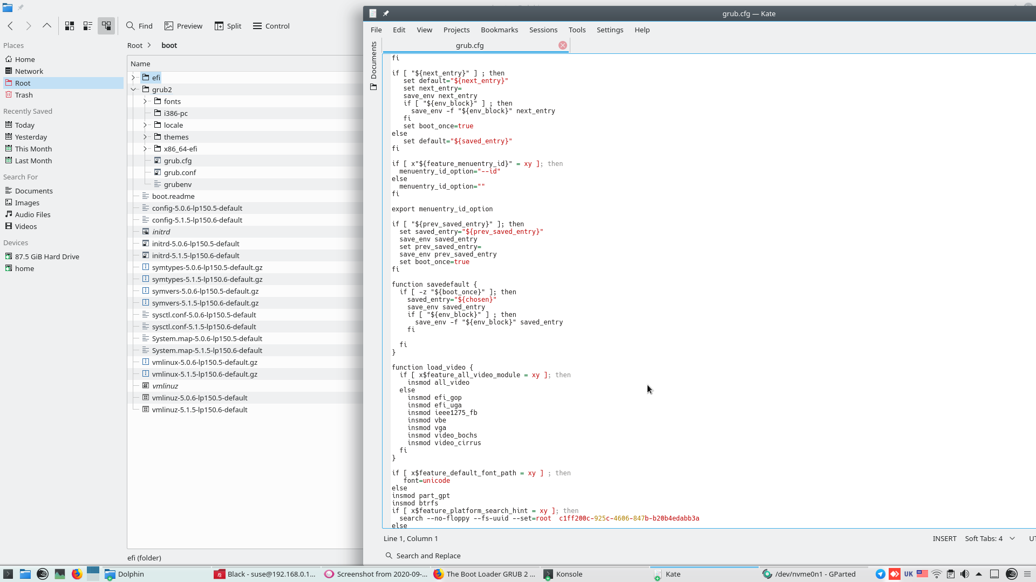This screenshot has height=582, width=1036.
Task: Expand the efi folder tree
Action: coord(133,78)
